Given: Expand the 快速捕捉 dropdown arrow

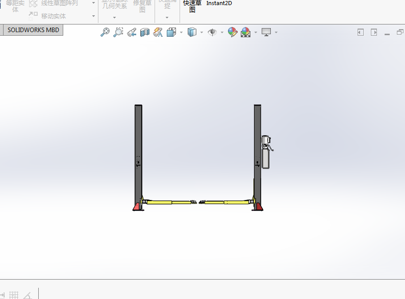Looking at the screenshot, I should point(167,17).
